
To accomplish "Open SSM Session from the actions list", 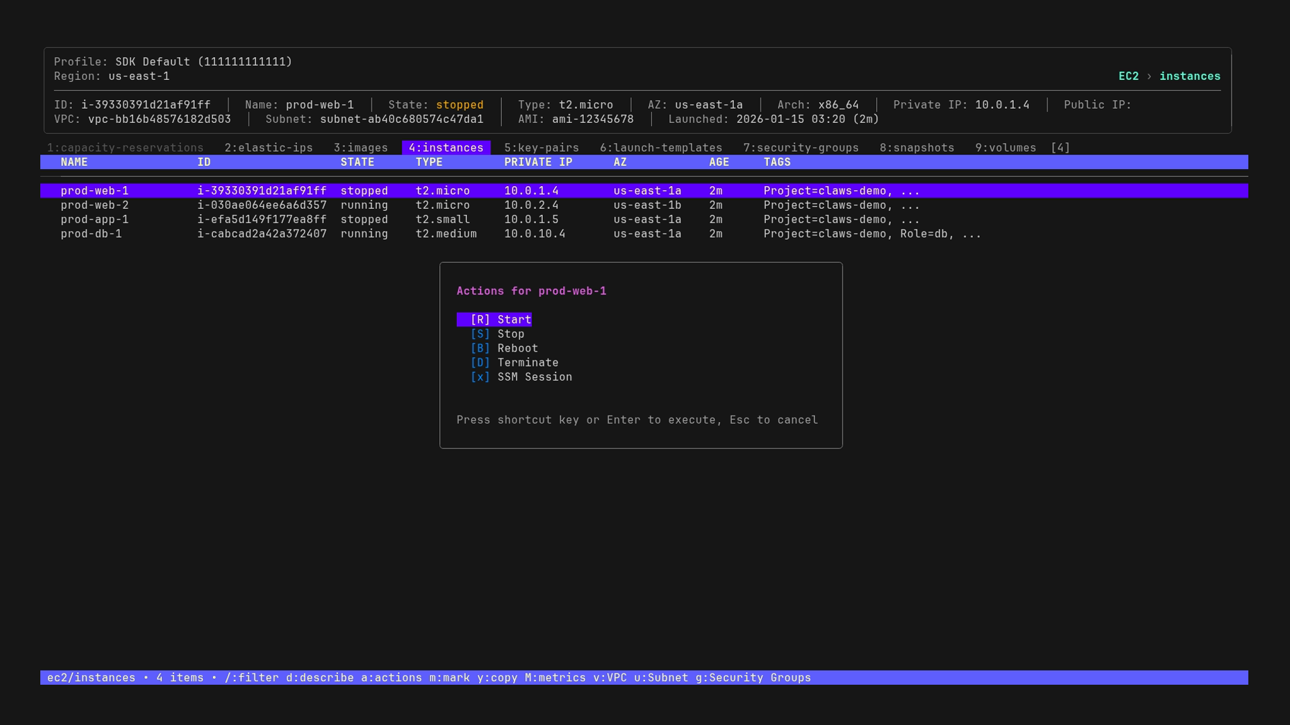I will click(x=521, y=377).
